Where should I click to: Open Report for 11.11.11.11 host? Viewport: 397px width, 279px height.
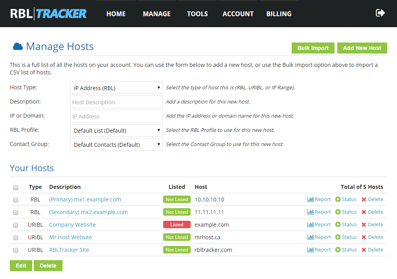click(319, 212)
